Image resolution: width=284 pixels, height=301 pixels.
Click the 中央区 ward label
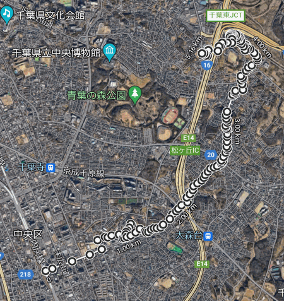point(28,235)
